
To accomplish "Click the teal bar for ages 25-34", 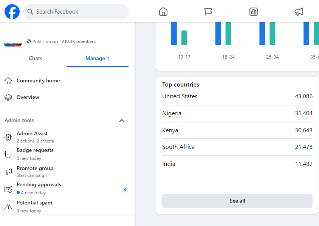I will click(273, 34).
